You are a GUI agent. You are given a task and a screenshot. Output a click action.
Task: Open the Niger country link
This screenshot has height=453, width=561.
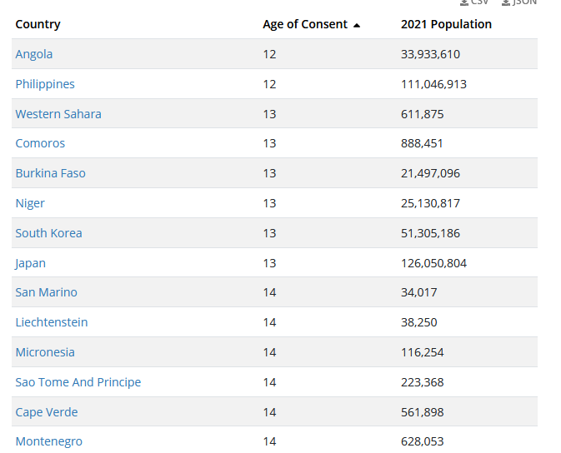[x=30, y=203]
